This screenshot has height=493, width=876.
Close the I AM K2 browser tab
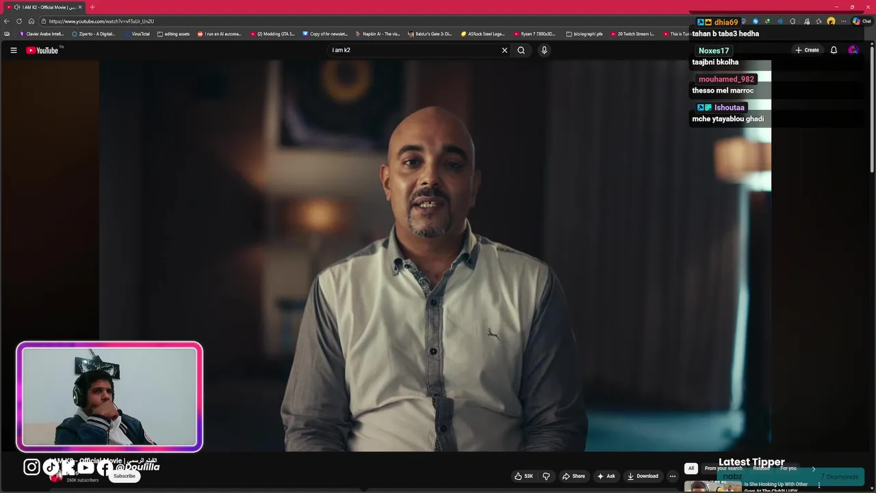80,7
